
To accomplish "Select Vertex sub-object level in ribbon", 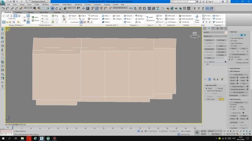I will click(x=4, y=16).
